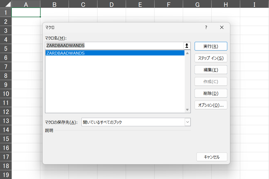Click the help question mark in the macro dialog
The image size is (269, 179).
[206, 27]
